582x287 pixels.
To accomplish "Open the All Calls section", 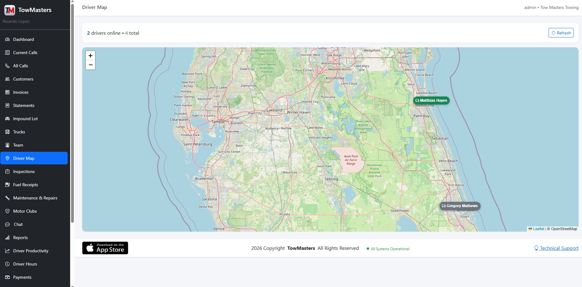I will 34,66.
